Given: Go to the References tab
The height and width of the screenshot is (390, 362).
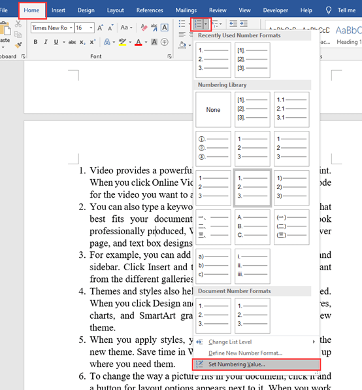Looking at the screenshot, I should [150, 10].
